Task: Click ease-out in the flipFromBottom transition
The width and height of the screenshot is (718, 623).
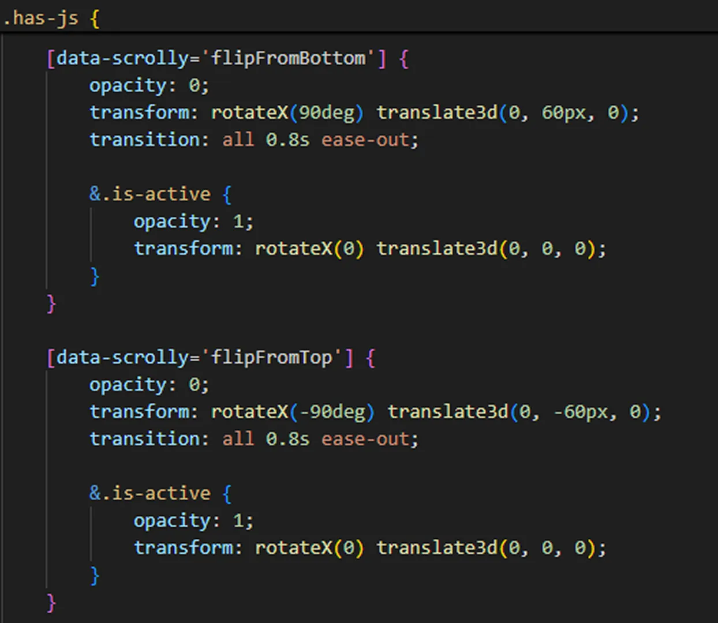Action: click(365, 140)
